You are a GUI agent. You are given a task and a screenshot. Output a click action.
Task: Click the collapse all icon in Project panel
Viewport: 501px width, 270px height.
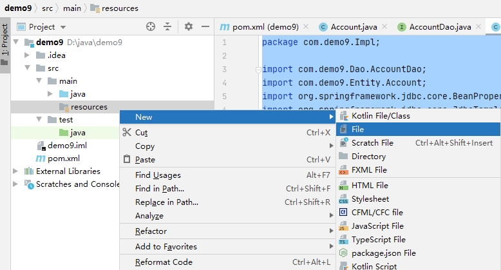167,26
